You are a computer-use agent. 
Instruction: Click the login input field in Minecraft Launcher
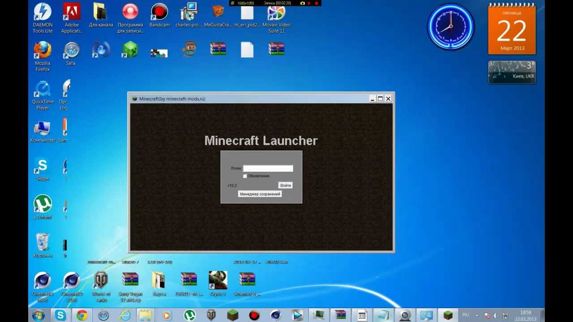click(268, 169)
